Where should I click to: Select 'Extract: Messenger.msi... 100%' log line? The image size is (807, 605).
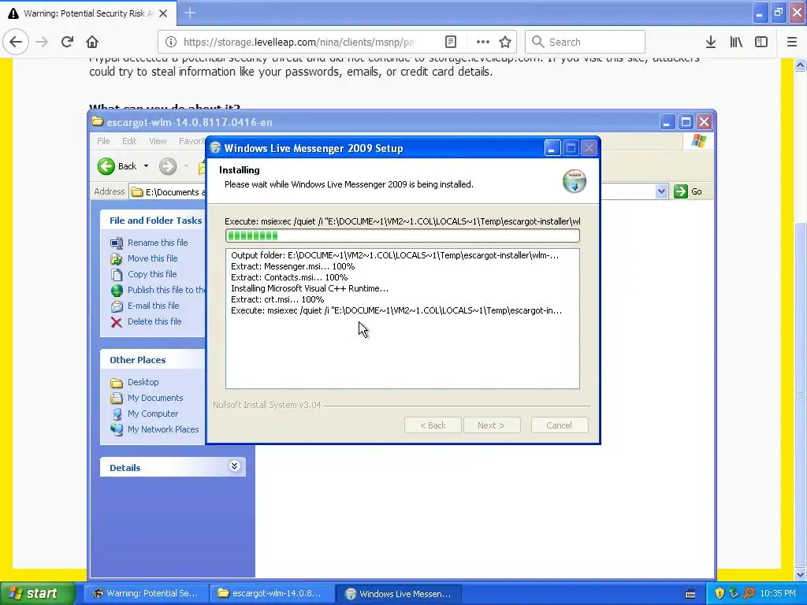(292, 266)
